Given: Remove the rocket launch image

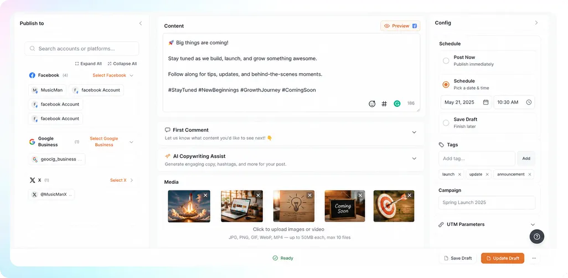Looking at the screenshot, I should [x=205, y=195].
